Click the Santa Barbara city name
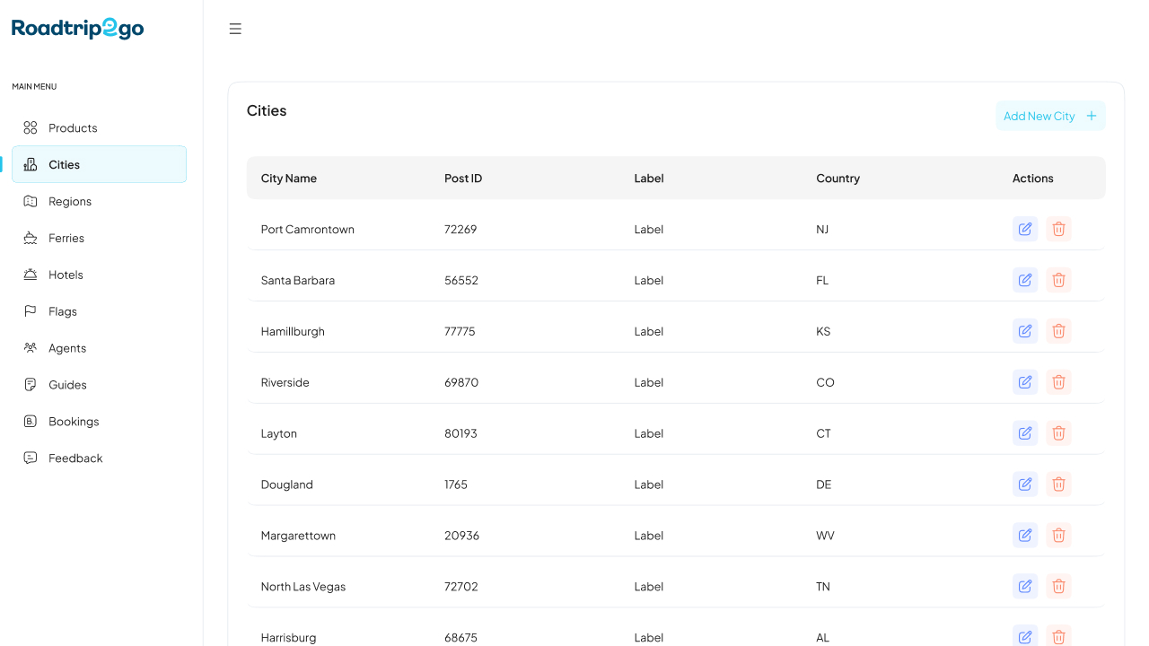1149x646 pixels. (x=298, y=281)
